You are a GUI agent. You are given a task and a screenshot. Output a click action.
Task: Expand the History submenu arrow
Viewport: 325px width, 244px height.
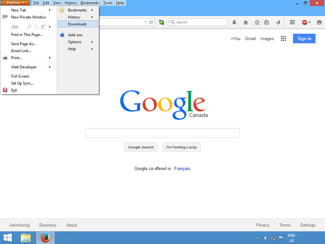coord(92,17)
